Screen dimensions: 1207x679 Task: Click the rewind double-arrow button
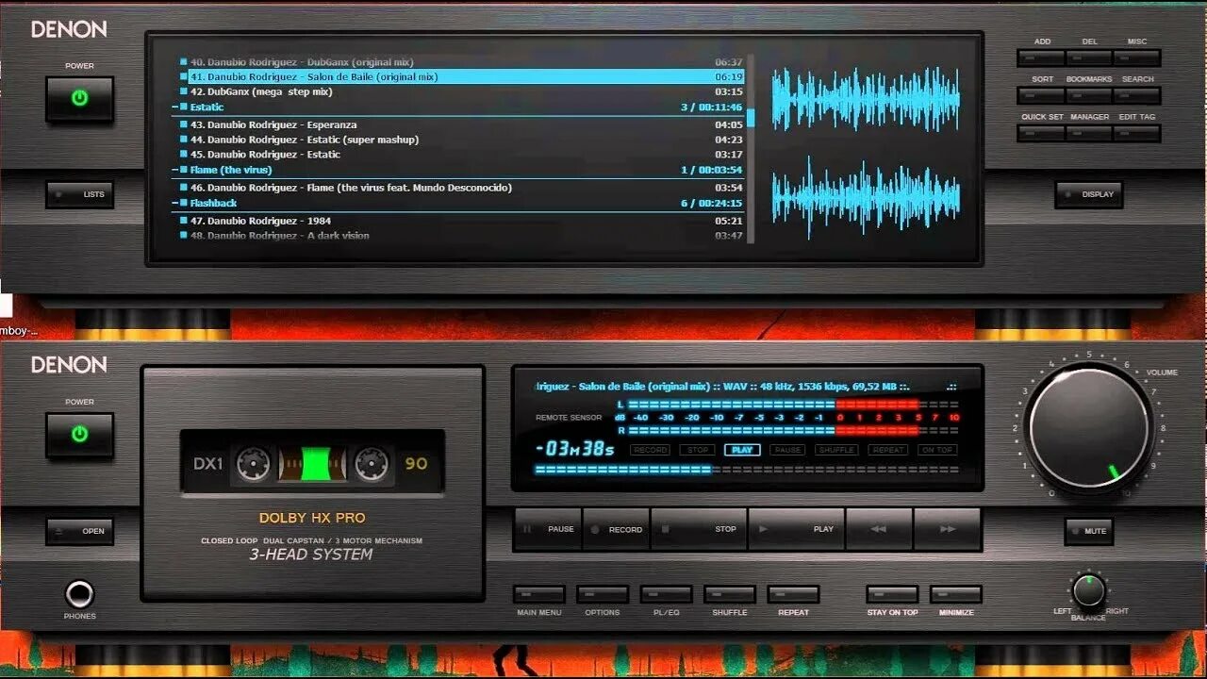click(x=879, y=529)
